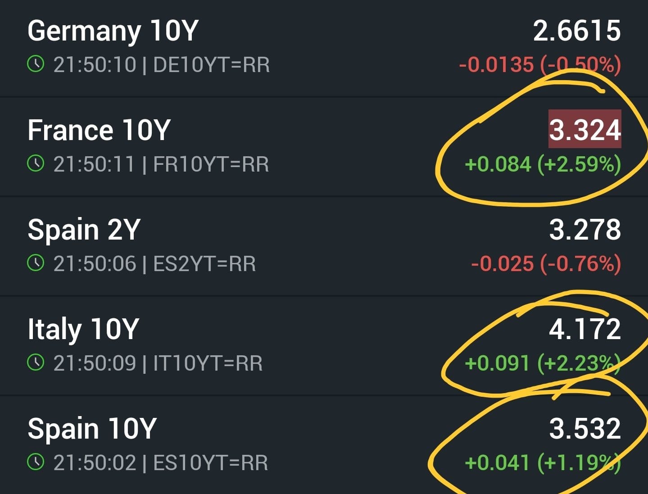Open the Germany 10Y bond row

pyautogui.click(x=113, y=31)
